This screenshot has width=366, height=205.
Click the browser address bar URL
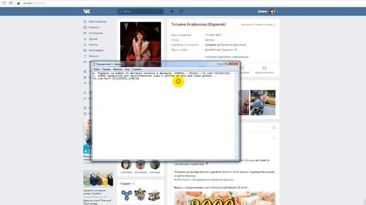(34, 3)
